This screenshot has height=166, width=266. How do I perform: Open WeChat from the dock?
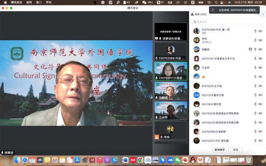pyautogui.click(x=178, y=160)
